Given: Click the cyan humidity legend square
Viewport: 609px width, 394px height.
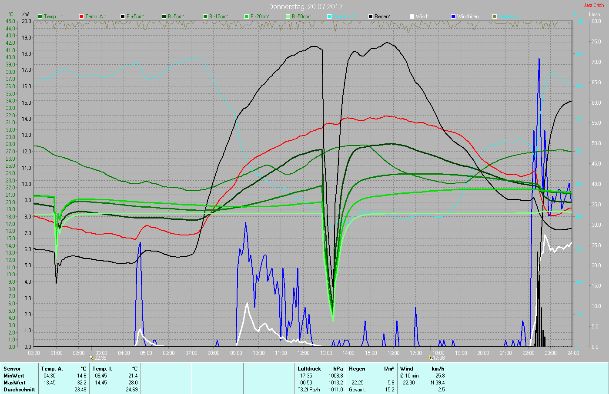Looking at the screenshot, I should point(329,17).
